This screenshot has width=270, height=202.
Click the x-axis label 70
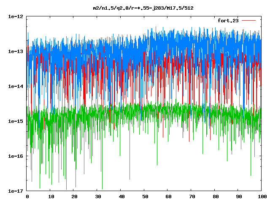(x=192, y=197)
